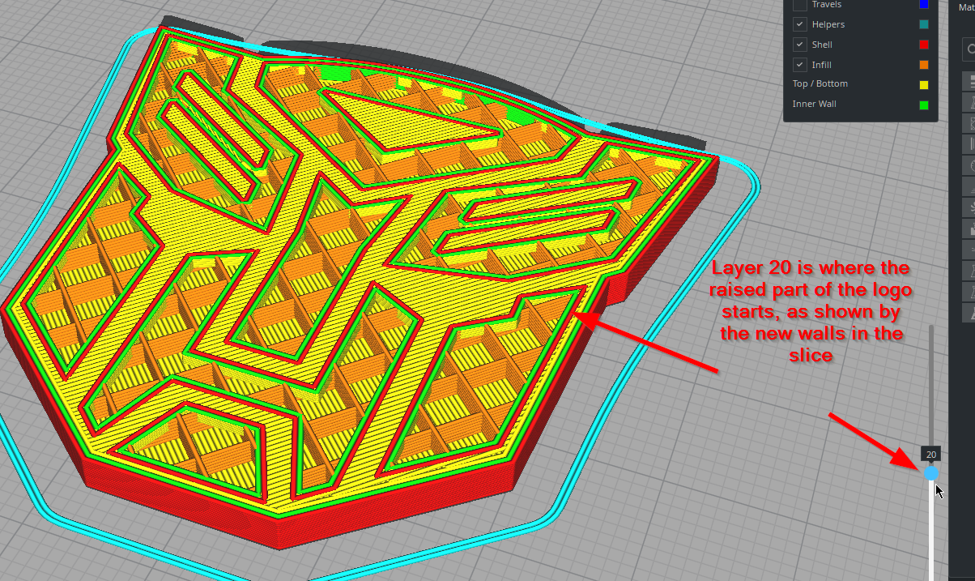Click the yellow Top / Bottom swatch
The image size is (975, 581).
924,84
